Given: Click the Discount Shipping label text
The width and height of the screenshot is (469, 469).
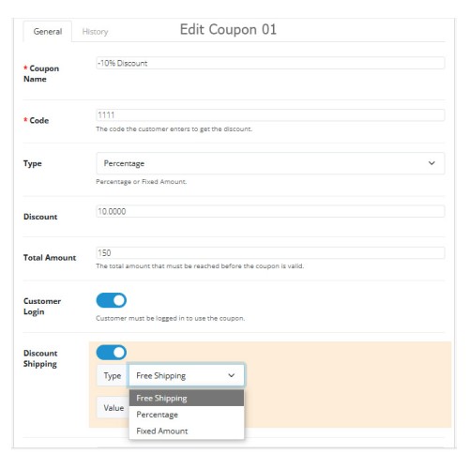Looking at the screenshot, I should coord(40,358).
